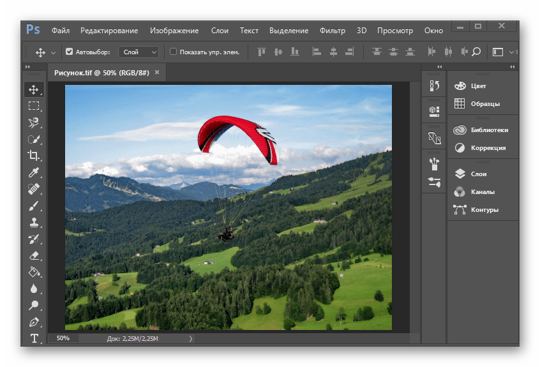Select the Brush tool
The image size is (540, 367).
tap(33, 206)
